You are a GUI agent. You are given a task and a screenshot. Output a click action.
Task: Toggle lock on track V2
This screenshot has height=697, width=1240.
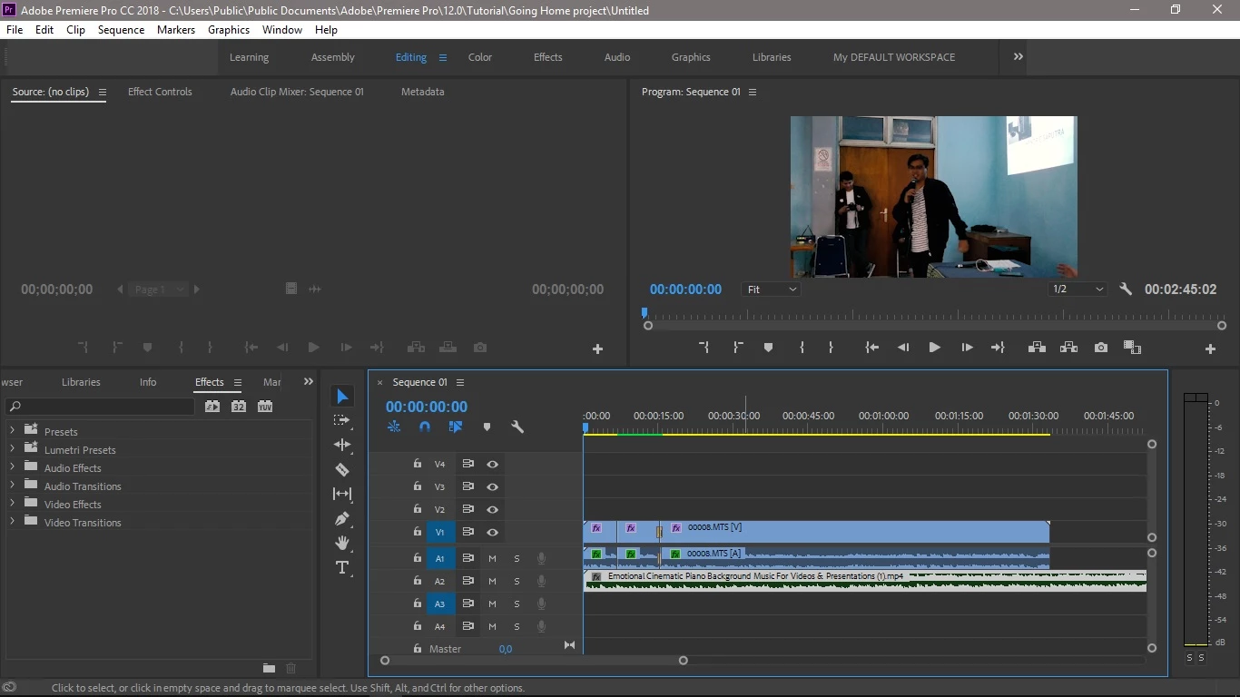417,509
